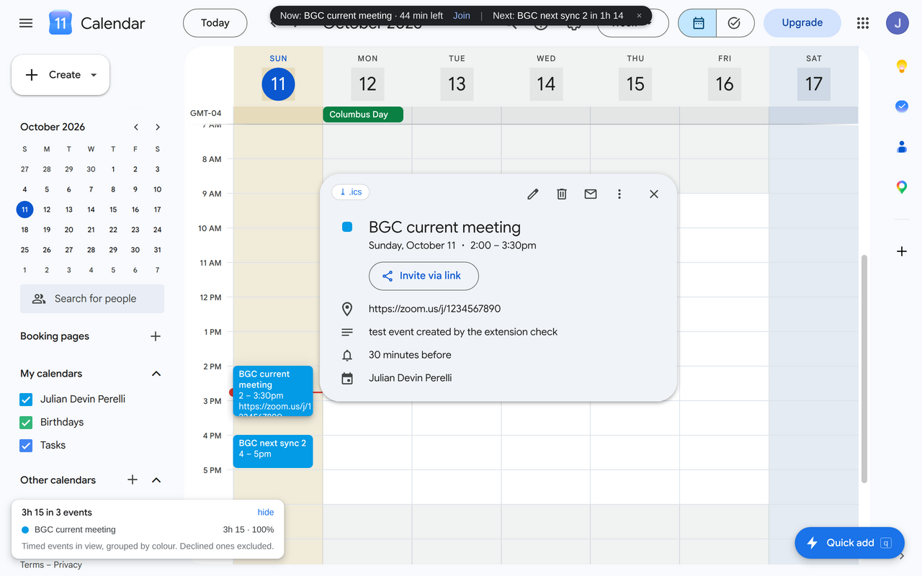Edit the BGC current meeting event
Viewport: 922px width, 576px height.
click(x=533, y=194)
